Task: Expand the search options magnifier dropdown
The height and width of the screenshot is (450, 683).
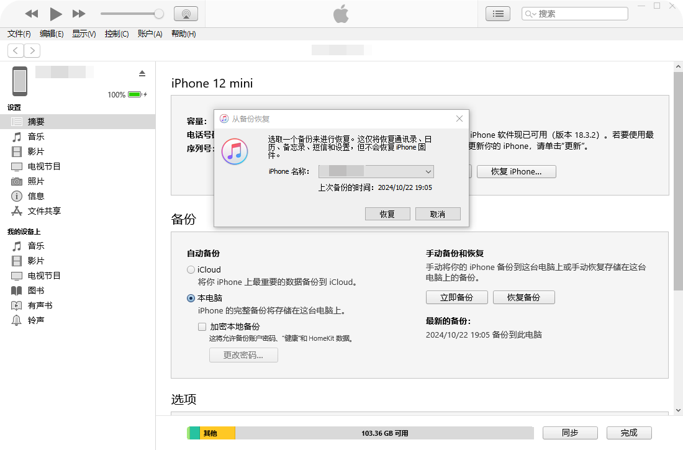Action: (530, 14)
